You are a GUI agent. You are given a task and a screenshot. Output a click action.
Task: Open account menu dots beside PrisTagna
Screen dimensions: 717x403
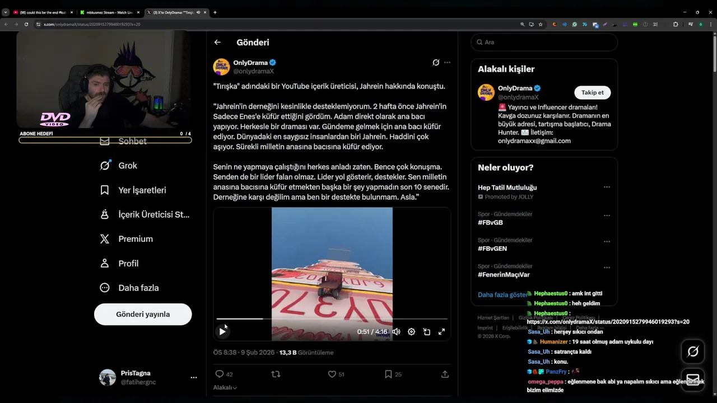[x=193, y=378]
